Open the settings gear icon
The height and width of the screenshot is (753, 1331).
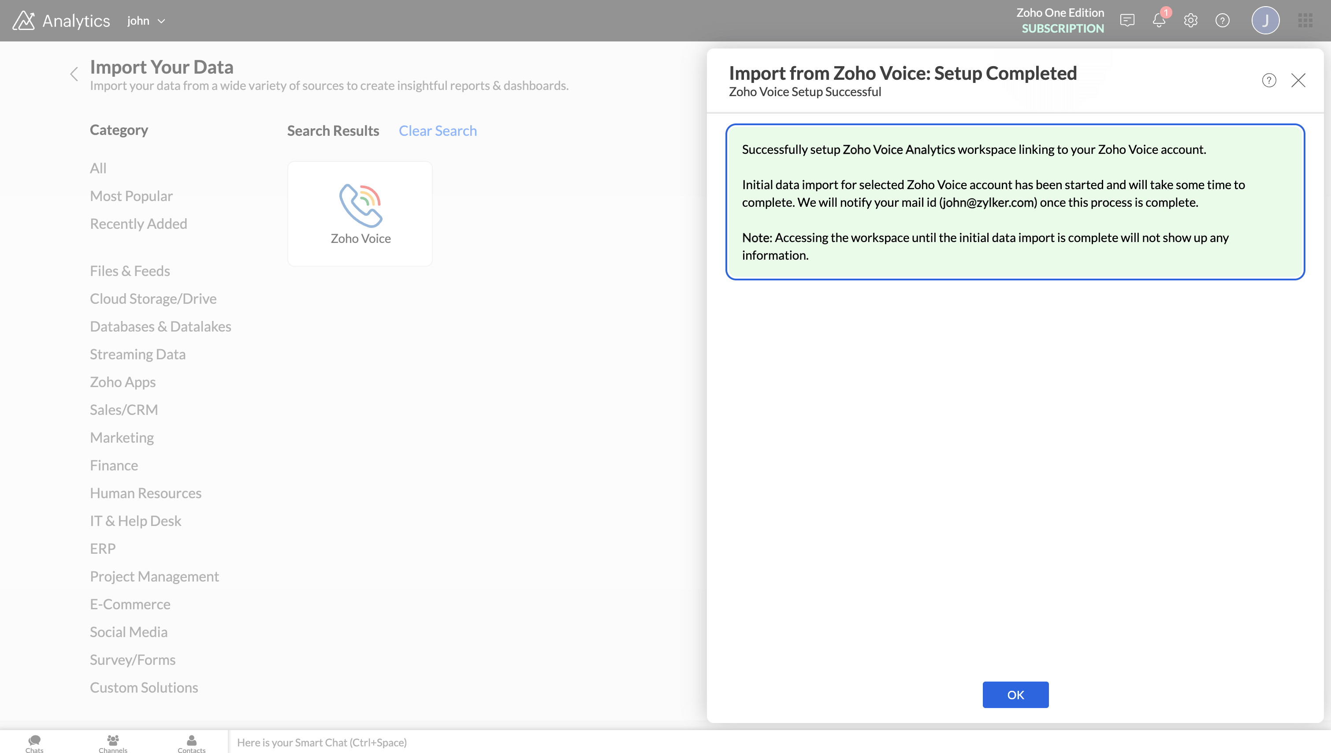click(1190, 21)
